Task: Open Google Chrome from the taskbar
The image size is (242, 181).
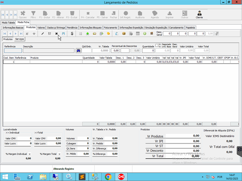Action: point(108,177)
